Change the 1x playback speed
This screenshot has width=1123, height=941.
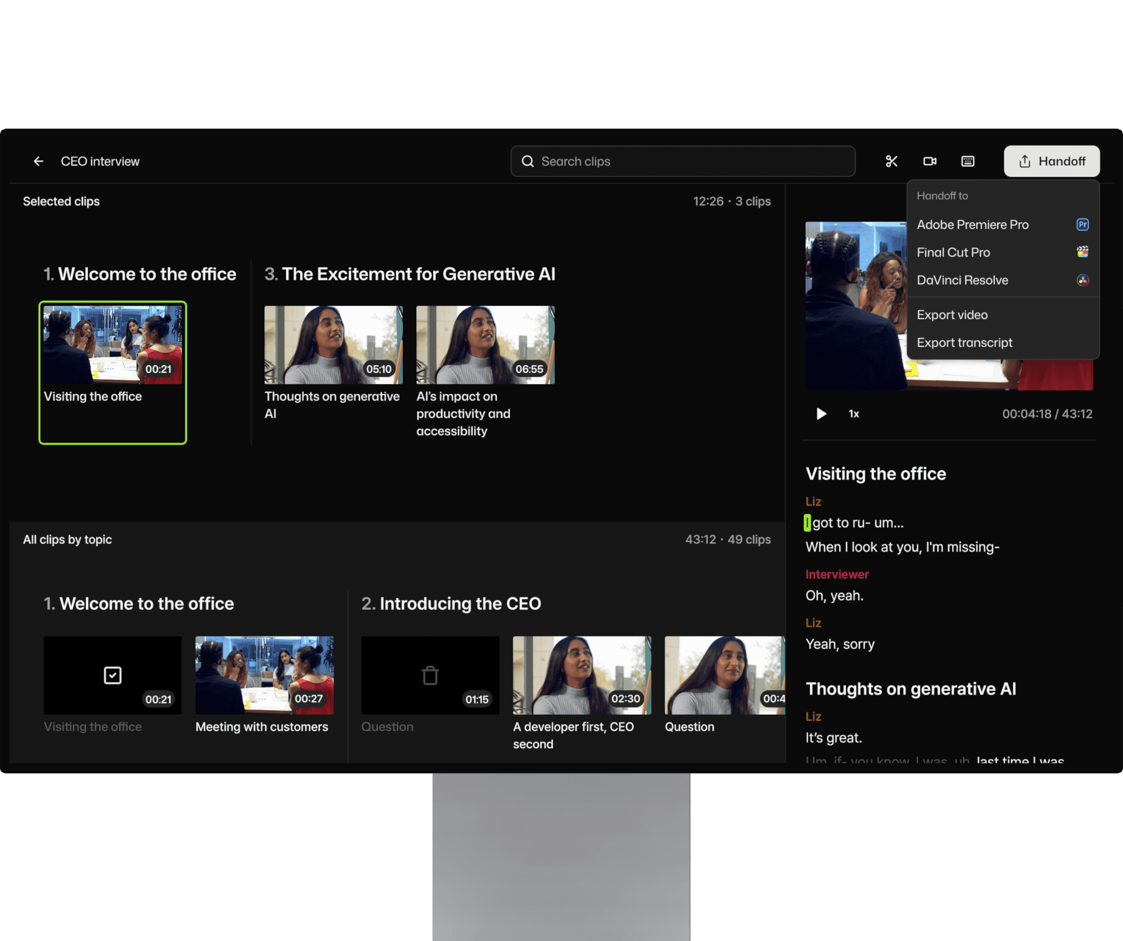point(853,414)
